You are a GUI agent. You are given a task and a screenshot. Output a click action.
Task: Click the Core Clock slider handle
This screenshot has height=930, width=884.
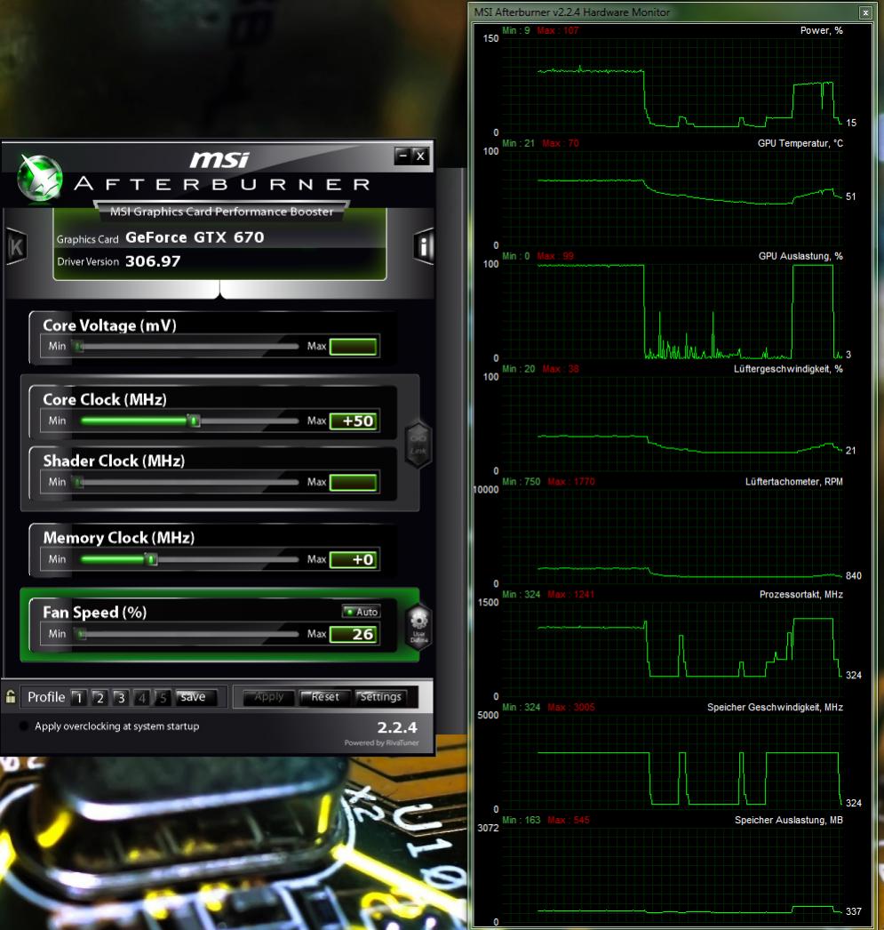194,421
